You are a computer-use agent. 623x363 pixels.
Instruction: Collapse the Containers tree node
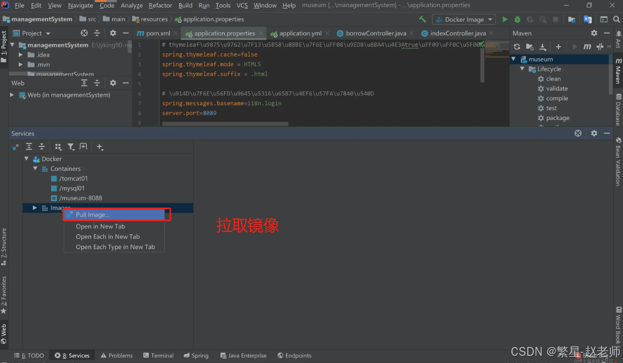35,169
